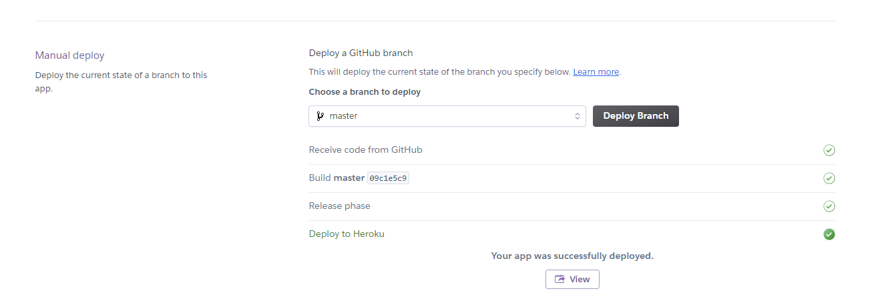Image resolution: width=878 pixels, height=295 pixels.
Task: Click the Receive code from GitHub text
Action: click(365, 150)
